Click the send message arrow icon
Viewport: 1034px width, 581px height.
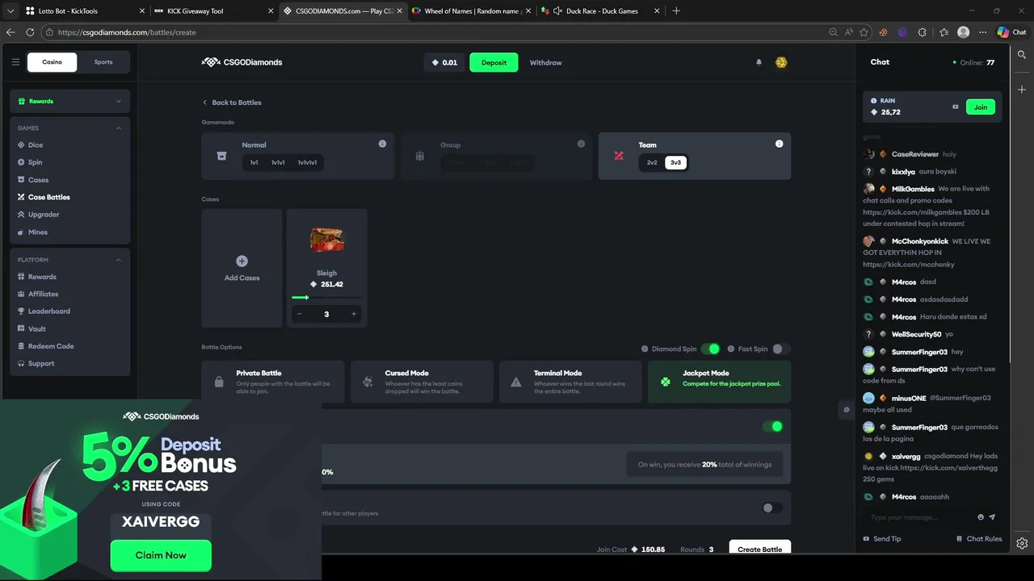point(992,517)
